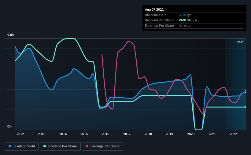Screen dimensions: 251x155
Task: Click the pink Earnings Per Share legend dot
Action: point(87,146)
